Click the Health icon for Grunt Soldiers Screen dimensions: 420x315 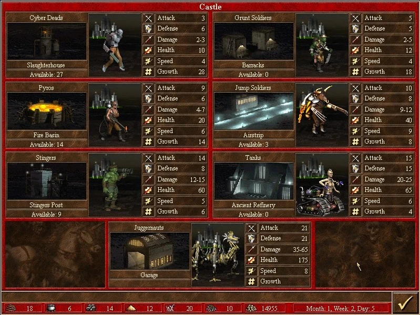click(355, 50)
